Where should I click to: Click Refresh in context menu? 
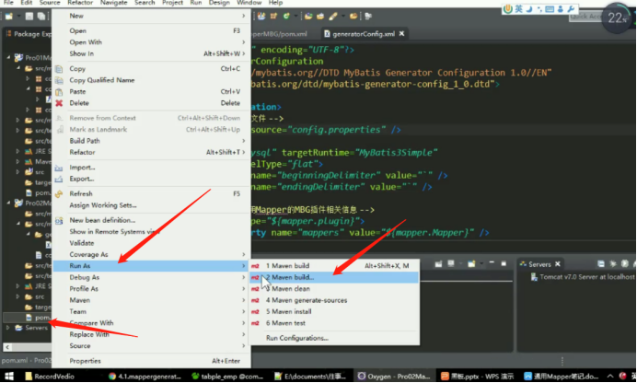point(152,193)
